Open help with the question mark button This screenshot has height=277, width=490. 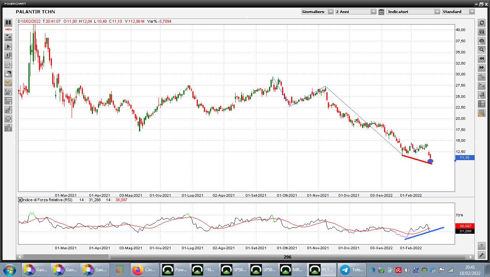pyautogui.click(x=482, y=246)
